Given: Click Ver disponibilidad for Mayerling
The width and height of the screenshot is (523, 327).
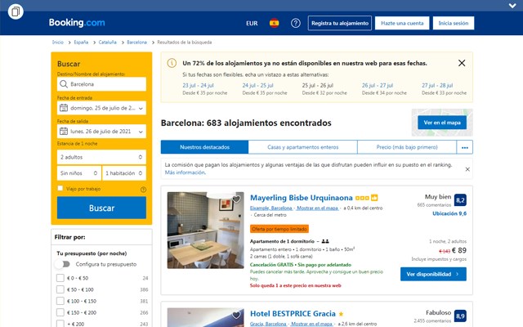Looking at the screenshot, I should [433, 274].
